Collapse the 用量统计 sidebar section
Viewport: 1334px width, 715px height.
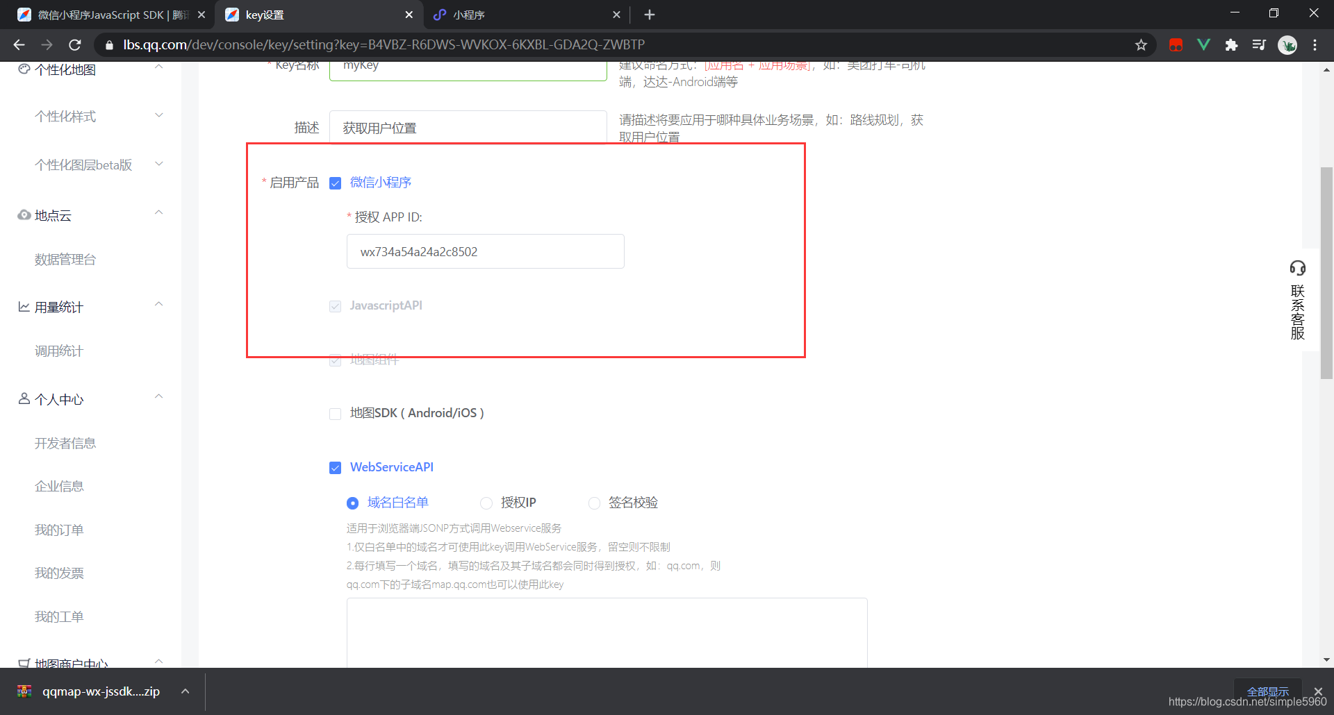[159, 304]
